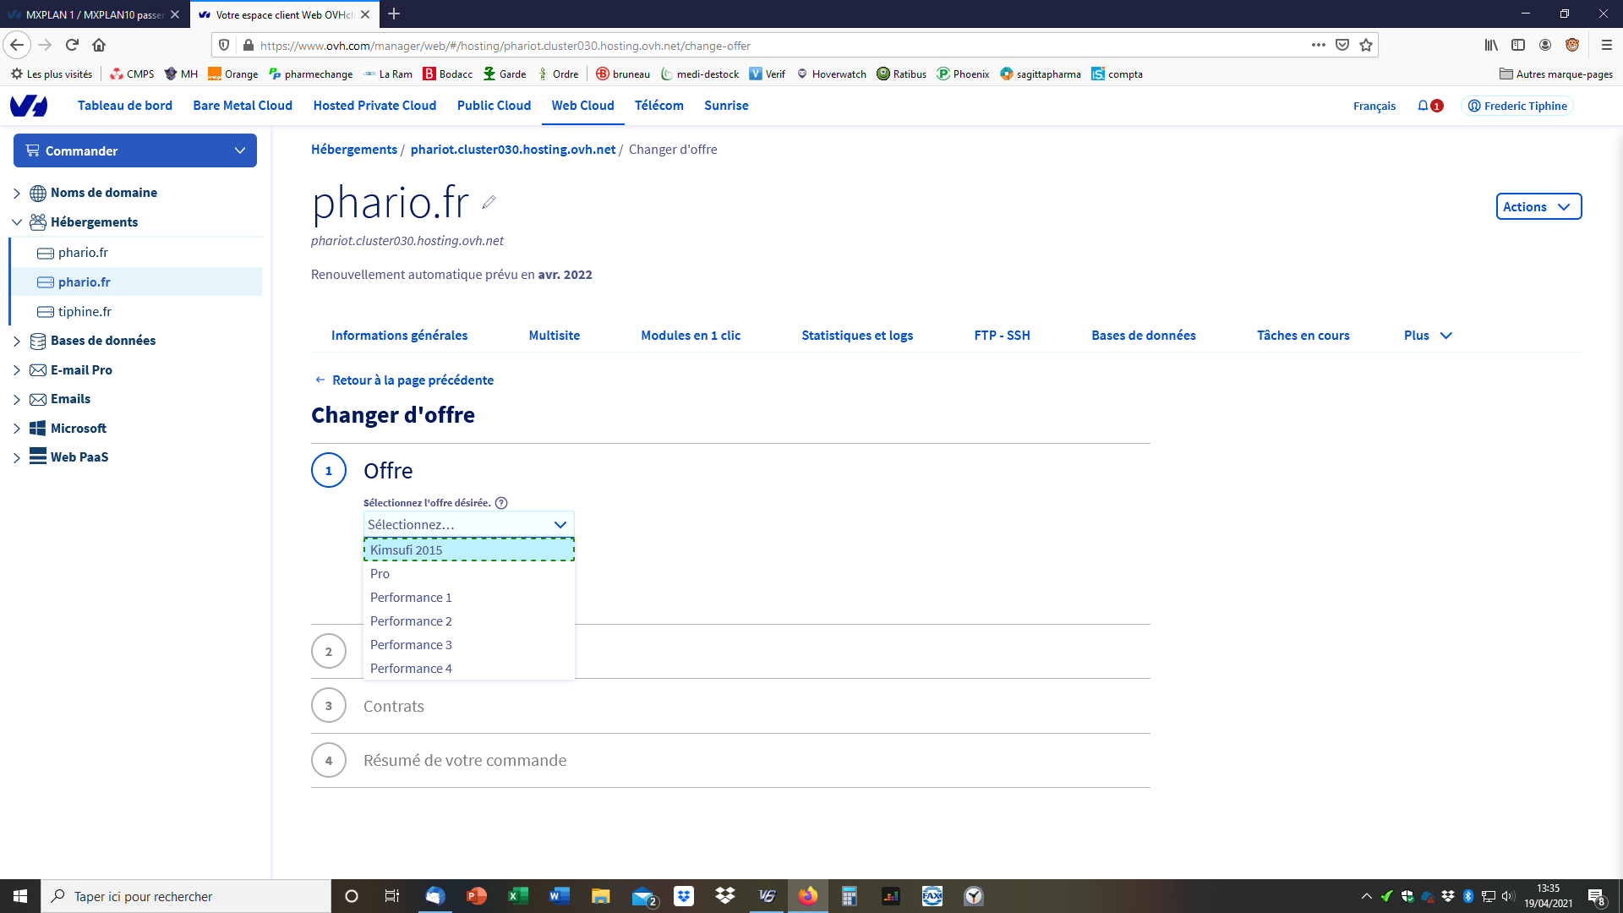Choose Pro offer option
The height and width of the screenshot is (913, 1623).
click(x=380, y=574)
